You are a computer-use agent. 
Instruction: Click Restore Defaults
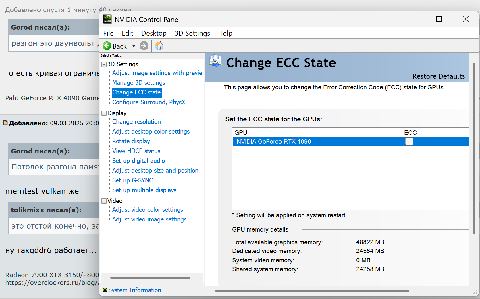439,76
